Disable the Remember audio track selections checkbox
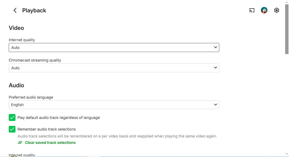Image resolution: width=289 pixels, height=157 pixels. pyautogui.click(x=12, y=129)
